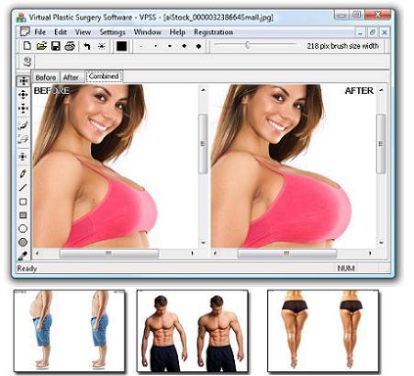Switch to the Before tab
Image resolution: width=414 pixels, height=376 pixels.
pos(46,77)
